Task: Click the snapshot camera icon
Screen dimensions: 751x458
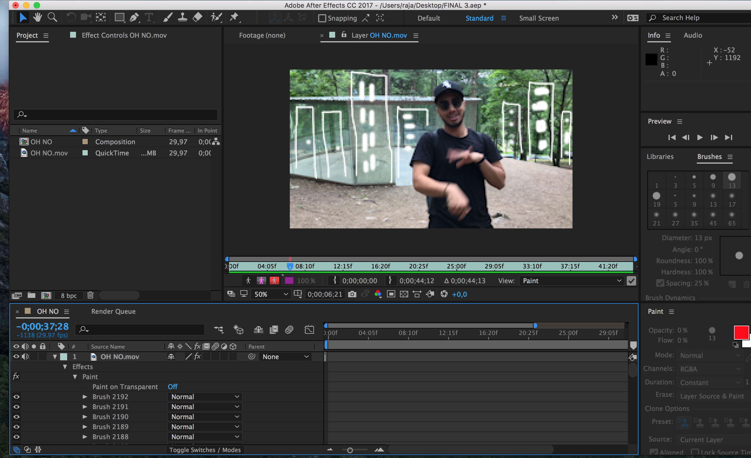Action: coord(352,294)
